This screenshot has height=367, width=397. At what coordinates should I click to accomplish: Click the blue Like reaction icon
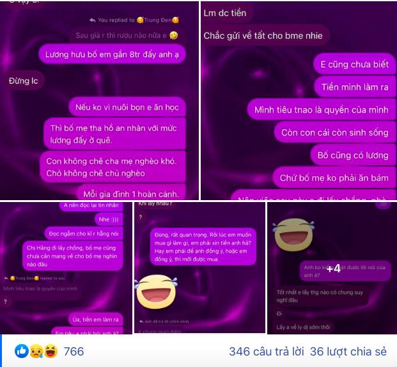[x=22, y=351]
